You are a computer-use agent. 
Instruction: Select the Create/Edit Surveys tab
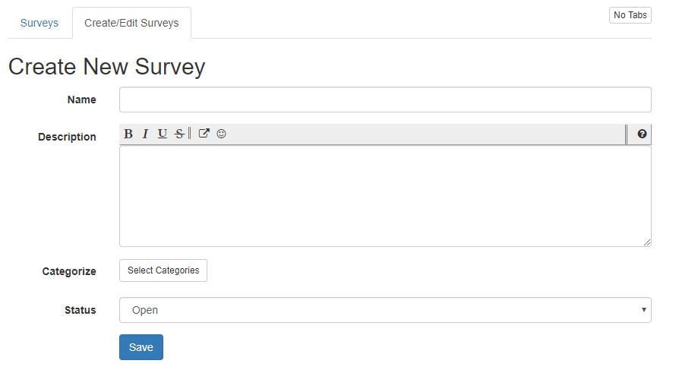tap(131, 23)
